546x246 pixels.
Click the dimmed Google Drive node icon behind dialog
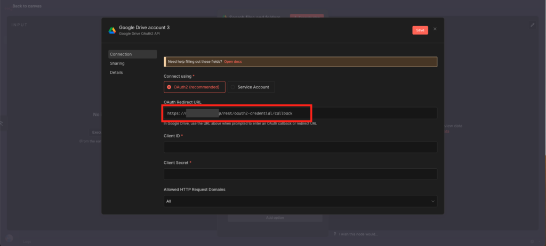tap(225, 17)
